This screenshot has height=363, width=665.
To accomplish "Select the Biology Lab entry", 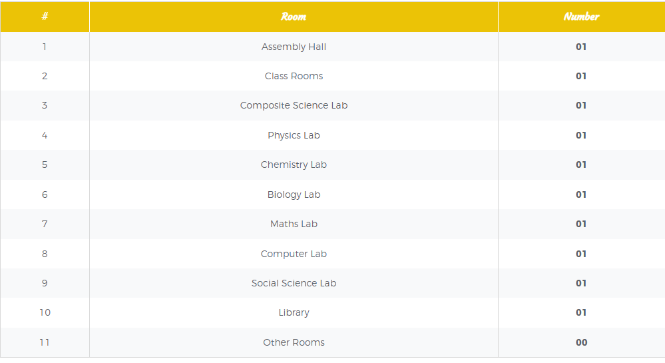I will point(294,194).
